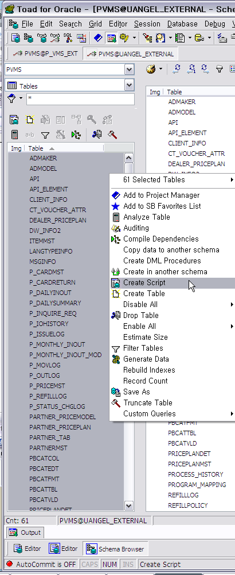This screenshot has width=235, height=575.
Task: Open the File menu
Action: 27,24
